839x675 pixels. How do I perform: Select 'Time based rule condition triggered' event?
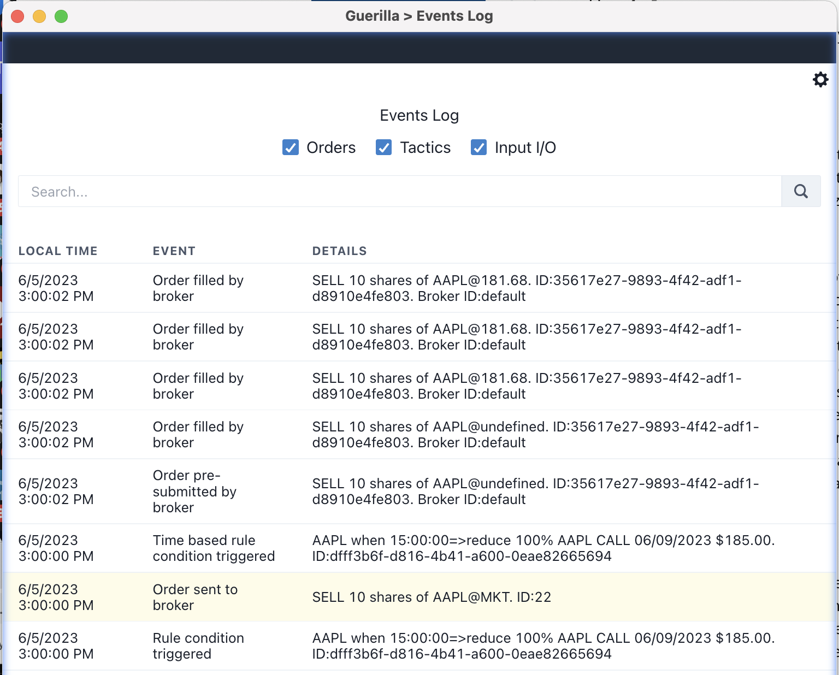(x=214, y=548)
